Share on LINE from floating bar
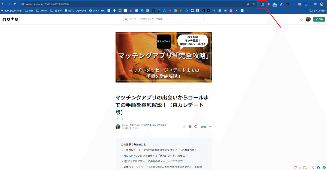327x170 pixels. click(x=324, y=168)
